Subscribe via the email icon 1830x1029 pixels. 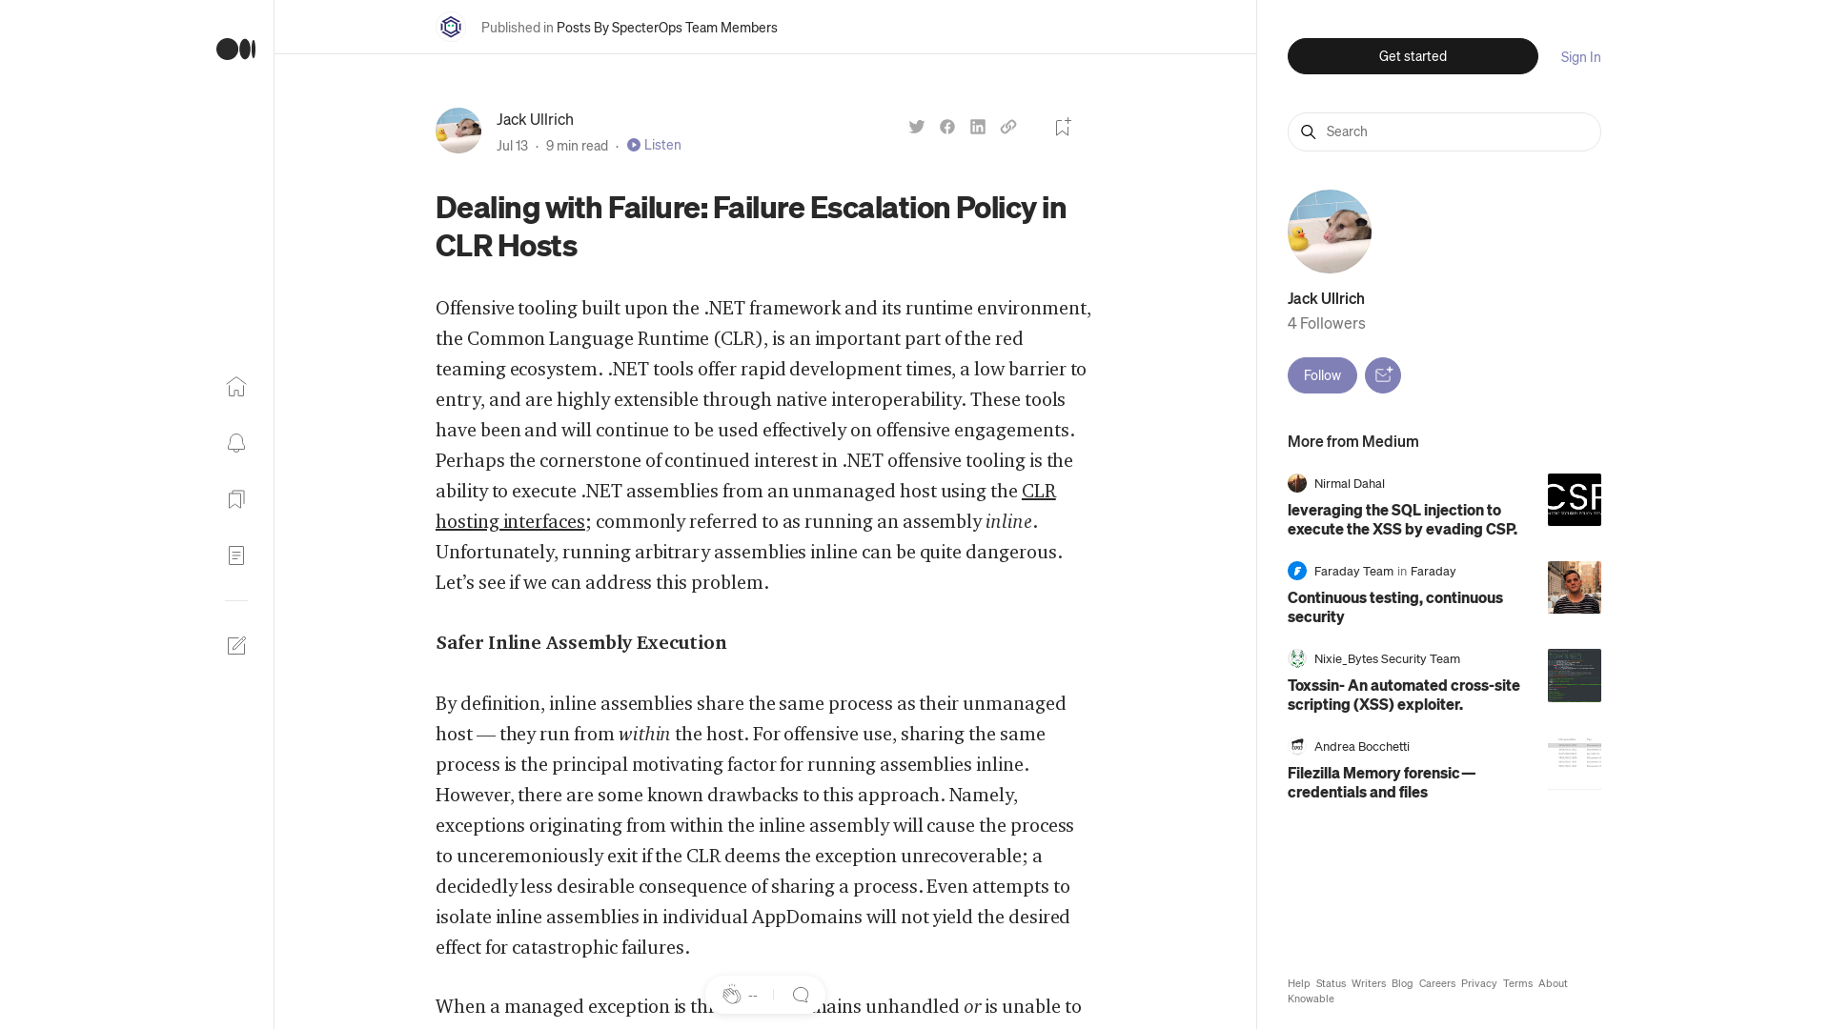tap(1383, 374)
